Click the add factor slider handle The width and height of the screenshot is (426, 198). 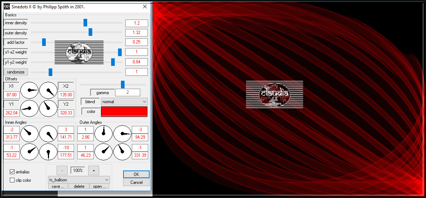pyautogui.click(x=44, y=42)
